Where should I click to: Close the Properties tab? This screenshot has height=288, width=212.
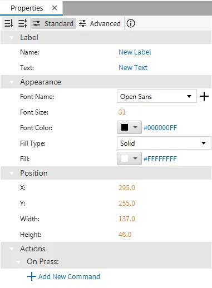[x=55, y=8]
